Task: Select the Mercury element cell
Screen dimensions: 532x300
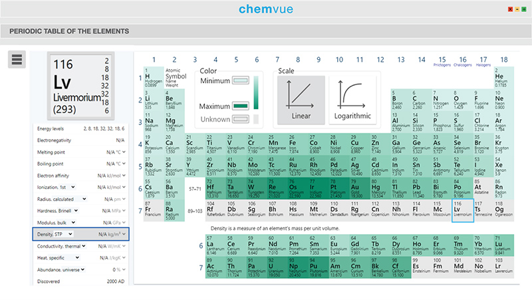Action: (x=380, y=189)
